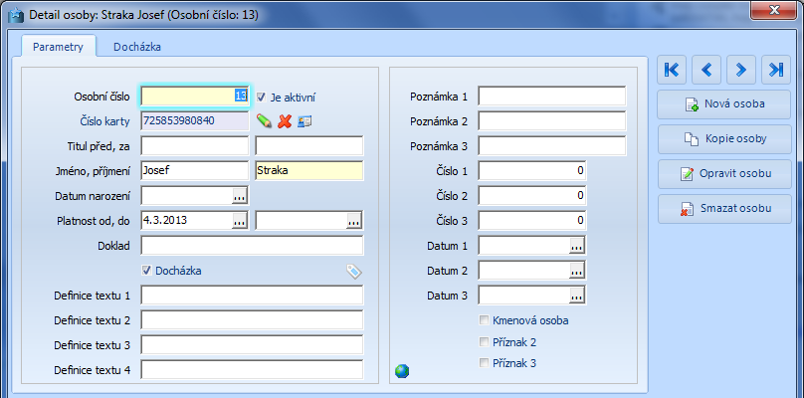Toggle the Docházka checkbox

coord(146,271)
